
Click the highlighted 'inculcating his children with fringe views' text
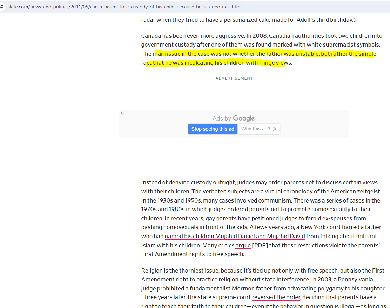coord(238,63)
